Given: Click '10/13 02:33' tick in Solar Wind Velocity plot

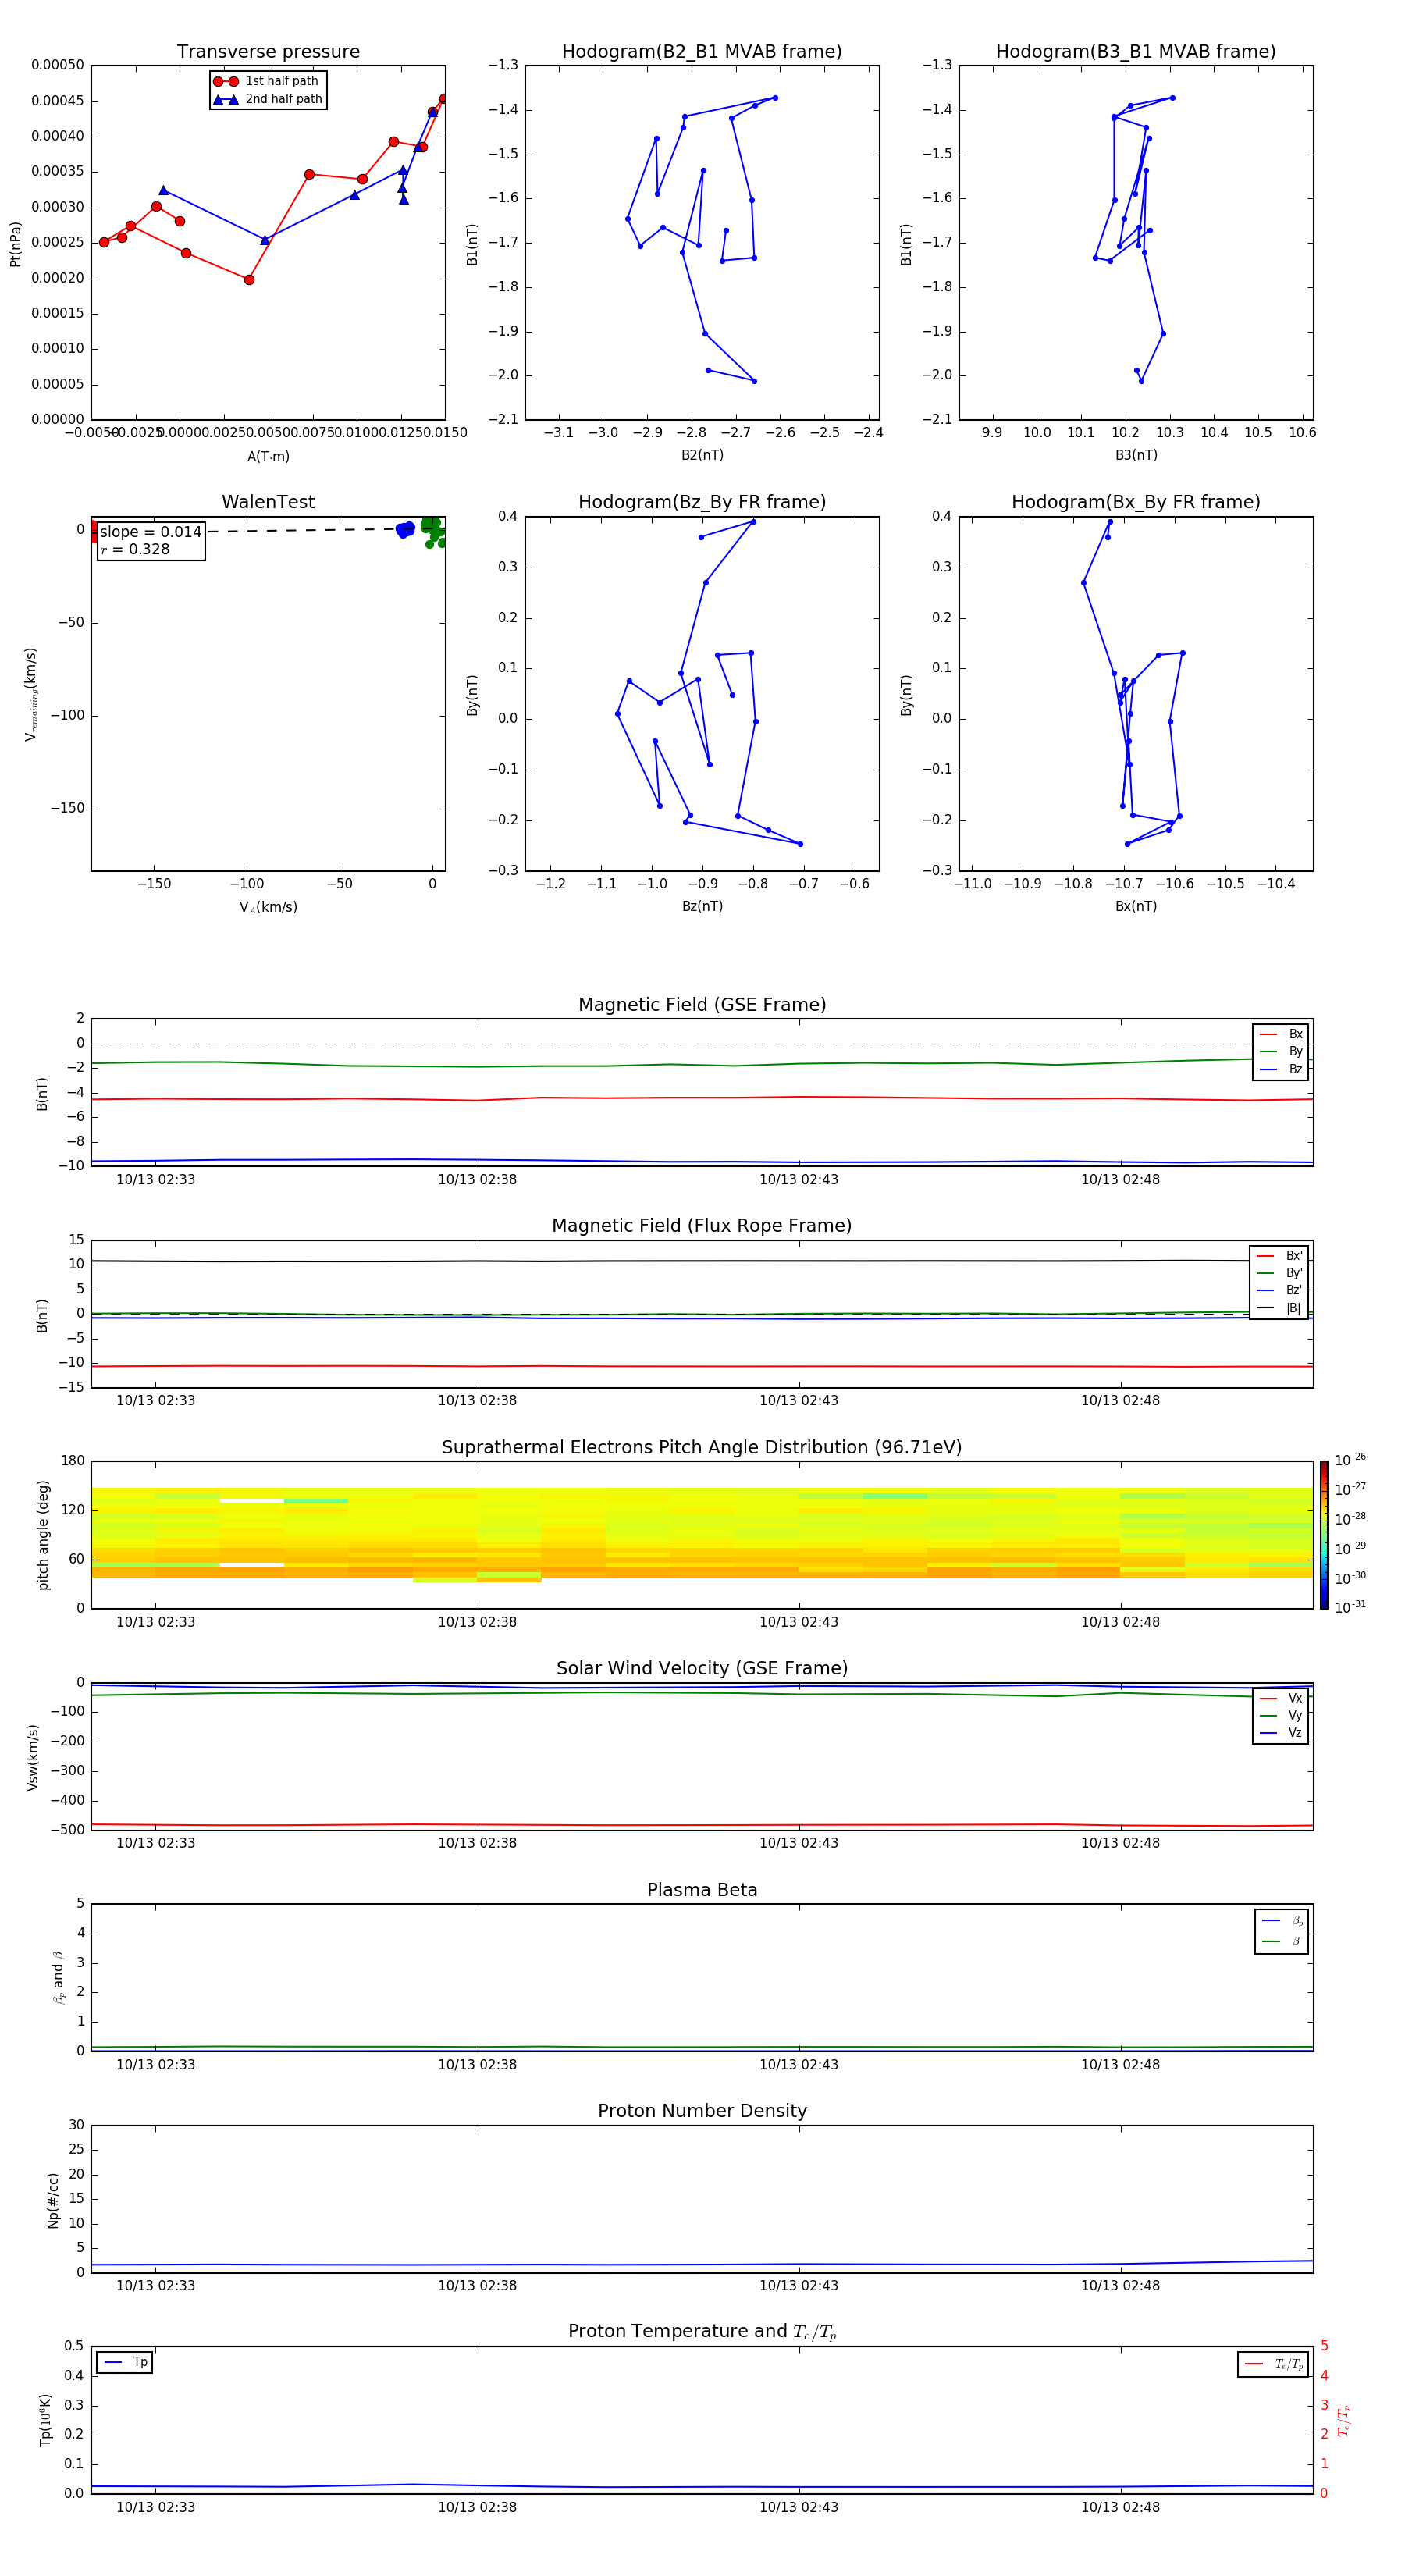Looking at the screenshot, I should pos(156,1843).
